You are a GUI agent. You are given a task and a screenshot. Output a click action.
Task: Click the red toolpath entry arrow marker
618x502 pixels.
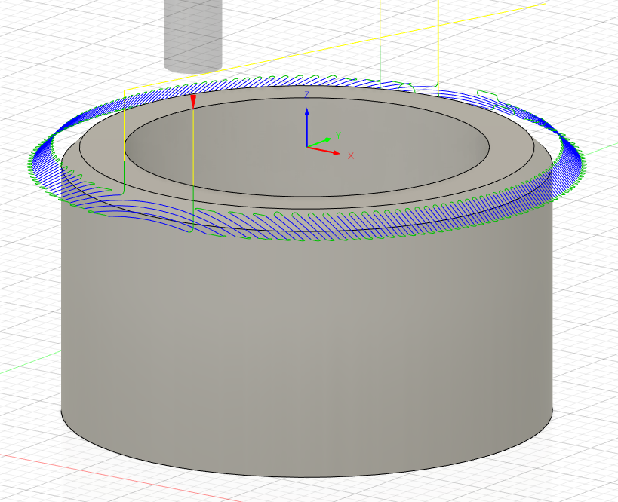click(193, 102)
